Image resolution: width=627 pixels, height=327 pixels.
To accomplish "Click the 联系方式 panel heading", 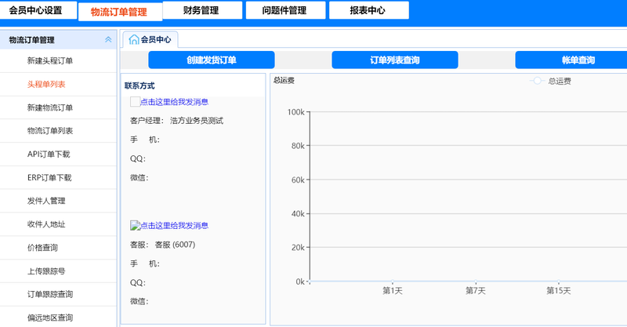I will [x=140, y=85].
